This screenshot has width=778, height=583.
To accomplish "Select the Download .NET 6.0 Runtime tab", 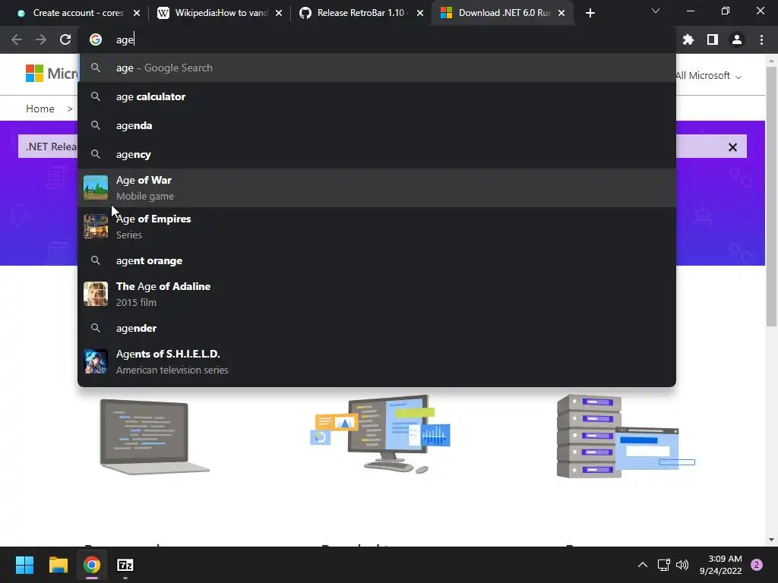I will click(503, 13).
